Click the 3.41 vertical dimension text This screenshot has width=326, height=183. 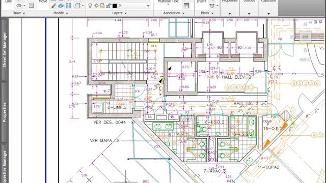72,62
